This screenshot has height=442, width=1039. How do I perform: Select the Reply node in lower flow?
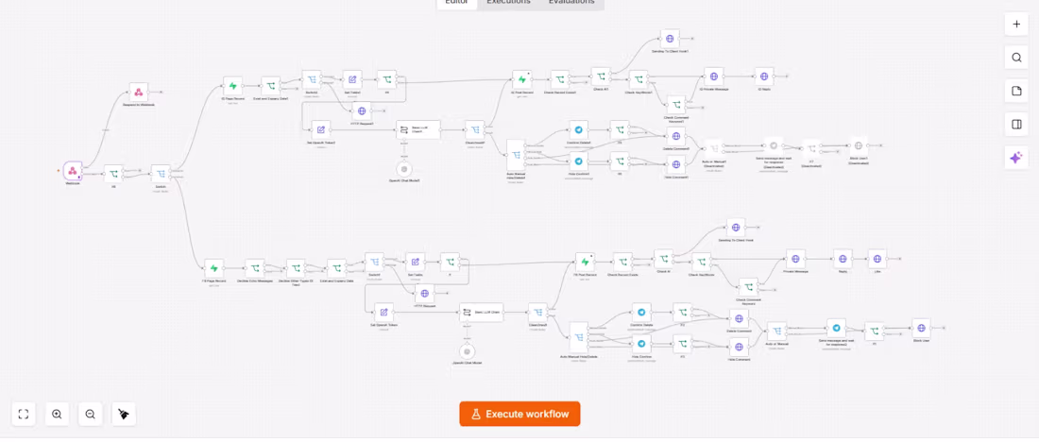tap(843, 259)
